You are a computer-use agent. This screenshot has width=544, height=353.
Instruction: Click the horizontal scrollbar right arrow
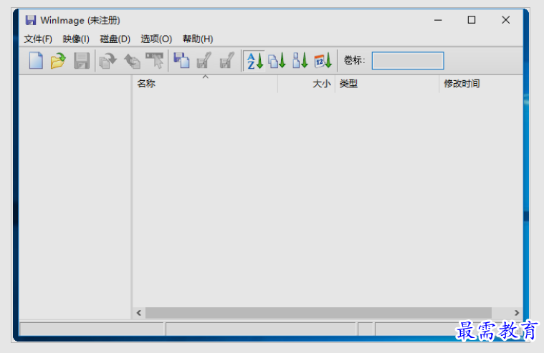tap(517, 313)
